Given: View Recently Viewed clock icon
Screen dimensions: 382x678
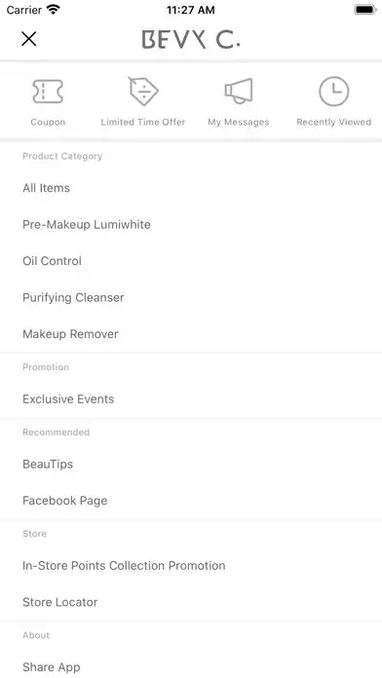Looking at the screenshot, I should 333,92.
